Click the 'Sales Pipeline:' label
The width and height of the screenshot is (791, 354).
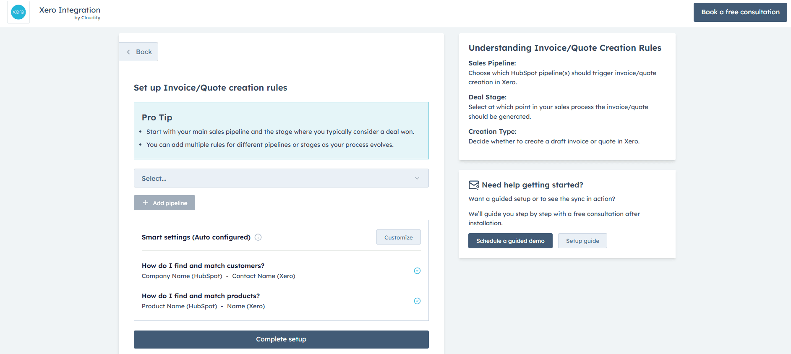492,63
